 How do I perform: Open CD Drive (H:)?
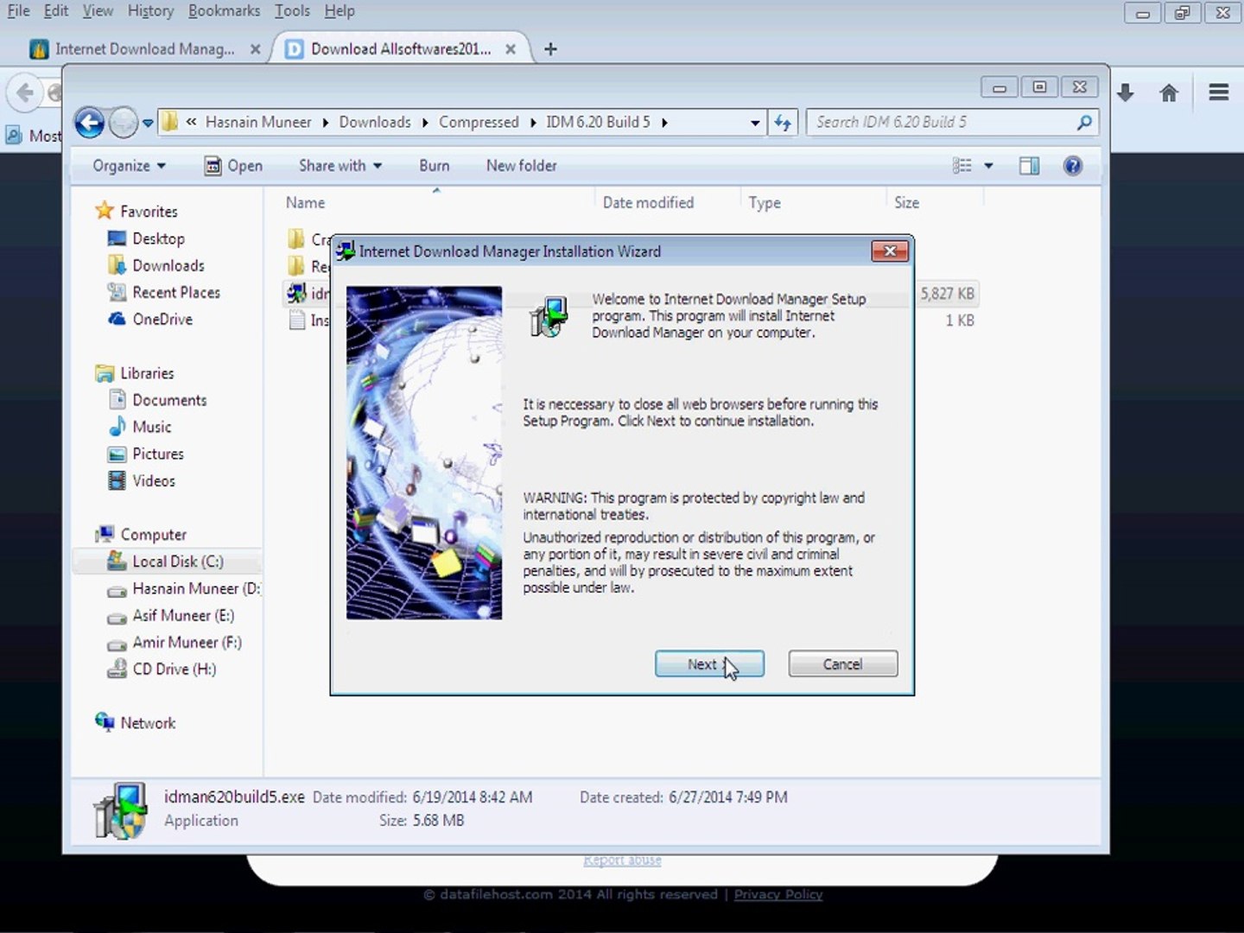pyautogui.click(x=175, y=669)
